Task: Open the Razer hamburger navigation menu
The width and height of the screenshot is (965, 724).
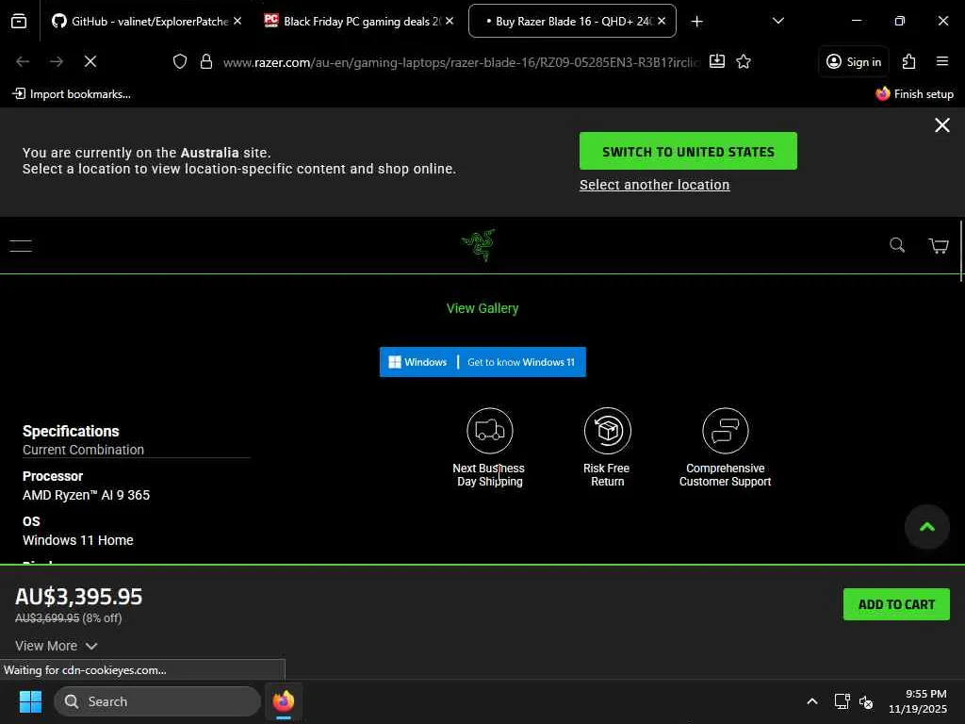Action: tap(21, 246)
